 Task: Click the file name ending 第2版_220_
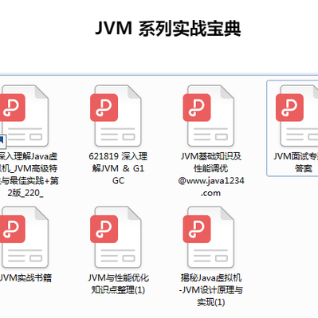coord(29,175)
